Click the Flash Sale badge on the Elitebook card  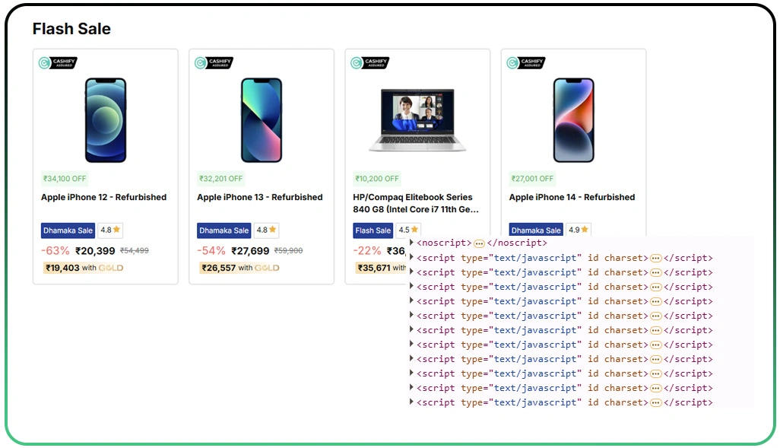tap(373, 230)
